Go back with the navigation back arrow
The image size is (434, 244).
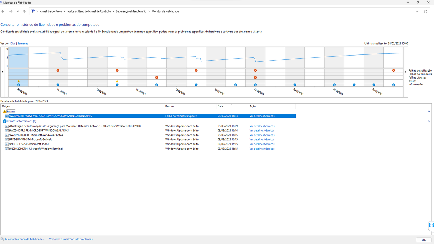tap(3, 11)
